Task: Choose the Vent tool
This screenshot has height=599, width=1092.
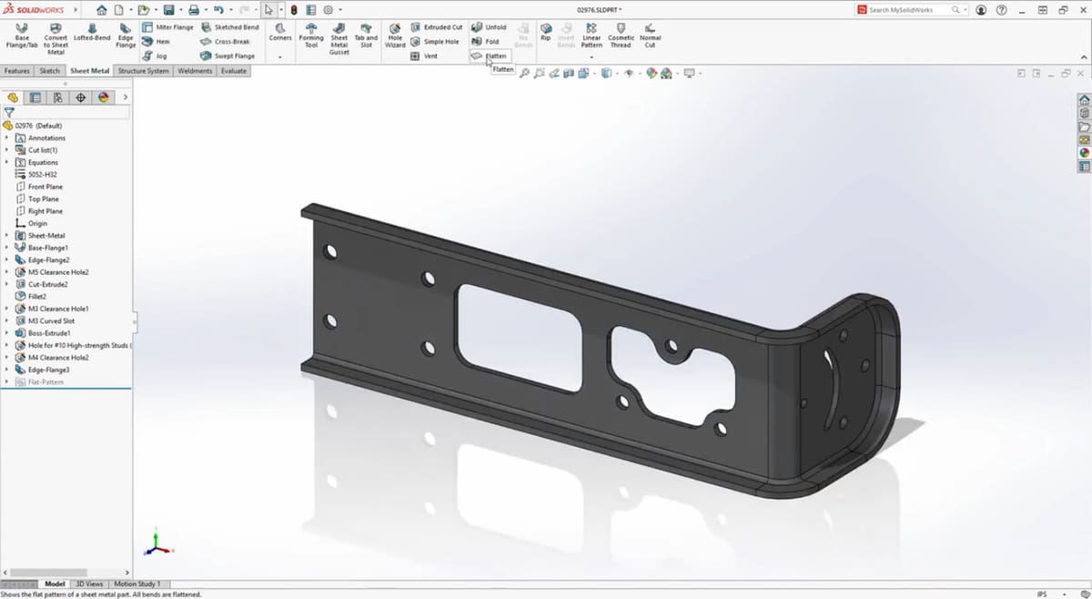Action: [x=424, y=56]
